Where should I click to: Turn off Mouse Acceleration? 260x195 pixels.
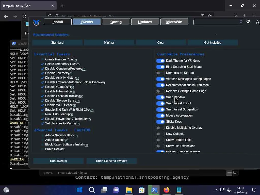click(x=160, y=116)
